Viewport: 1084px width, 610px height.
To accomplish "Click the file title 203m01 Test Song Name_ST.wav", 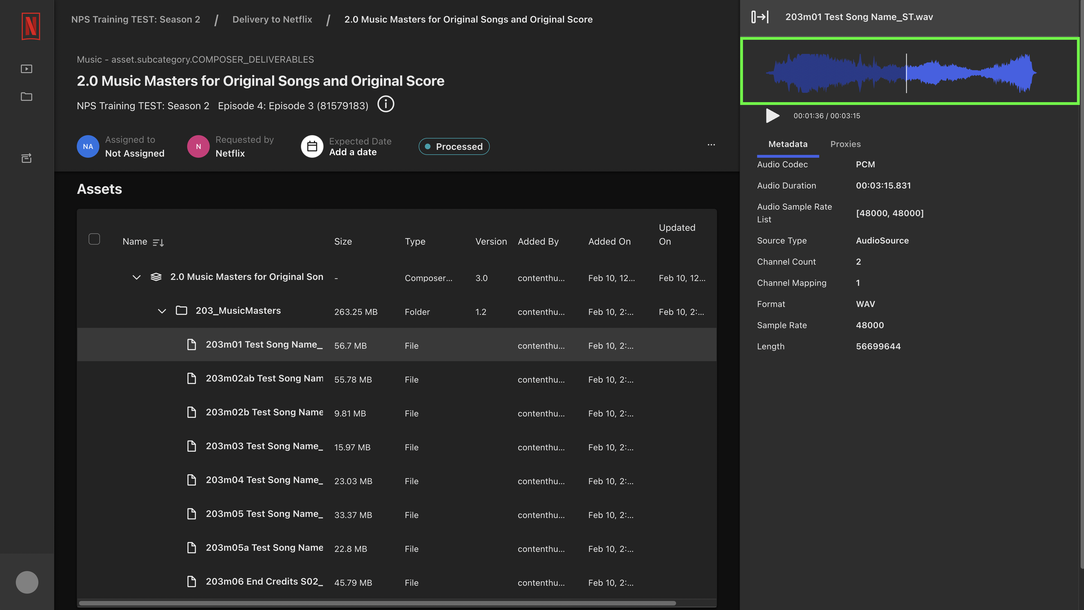I will pos(859,17).
